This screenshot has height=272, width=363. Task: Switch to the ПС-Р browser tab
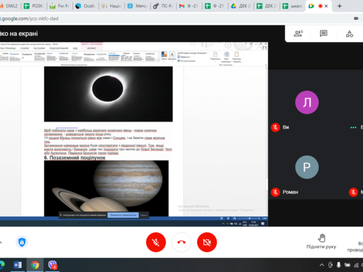165,6
